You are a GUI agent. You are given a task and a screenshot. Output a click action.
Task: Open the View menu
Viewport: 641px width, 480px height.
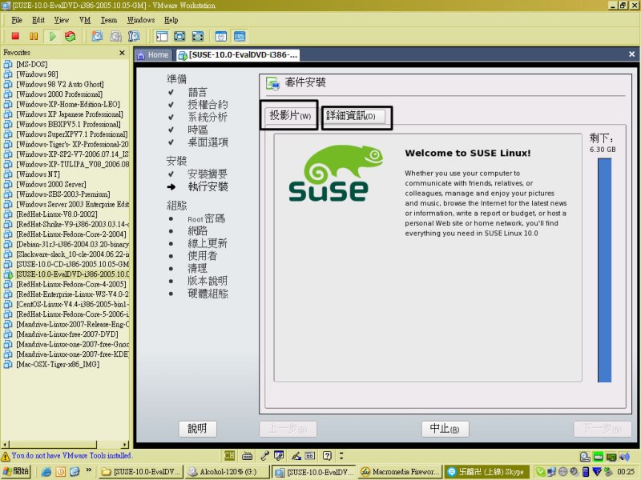click(62, 20)
